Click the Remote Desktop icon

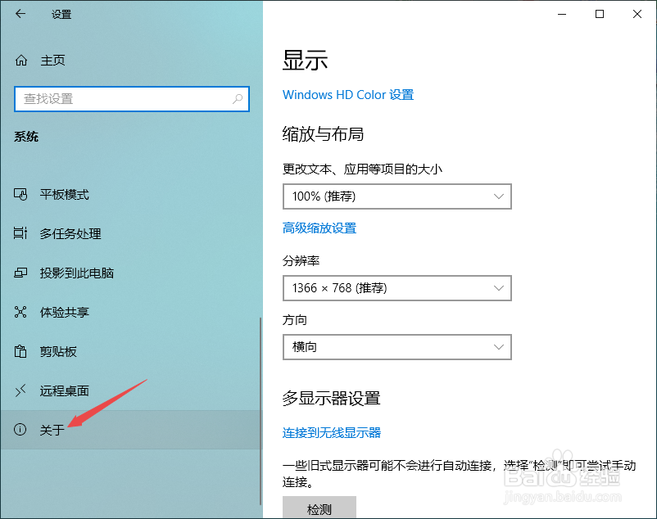[x=20, y=390]
